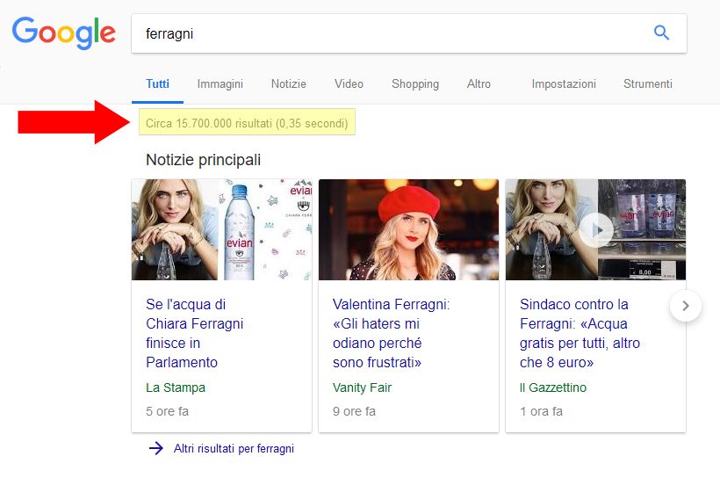Click the La Stampa source label
The height and width of the screenshot is (478, 720).
[176, 387]
